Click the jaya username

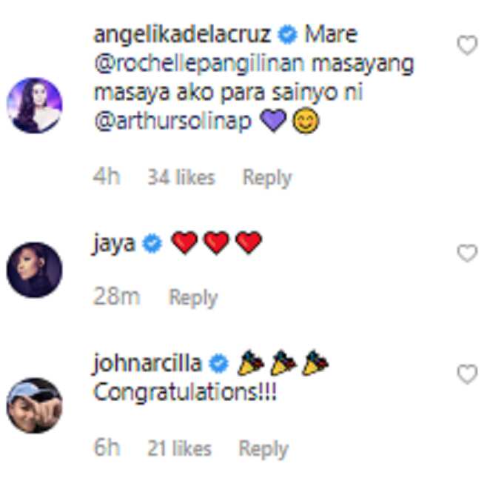(114, 244)
